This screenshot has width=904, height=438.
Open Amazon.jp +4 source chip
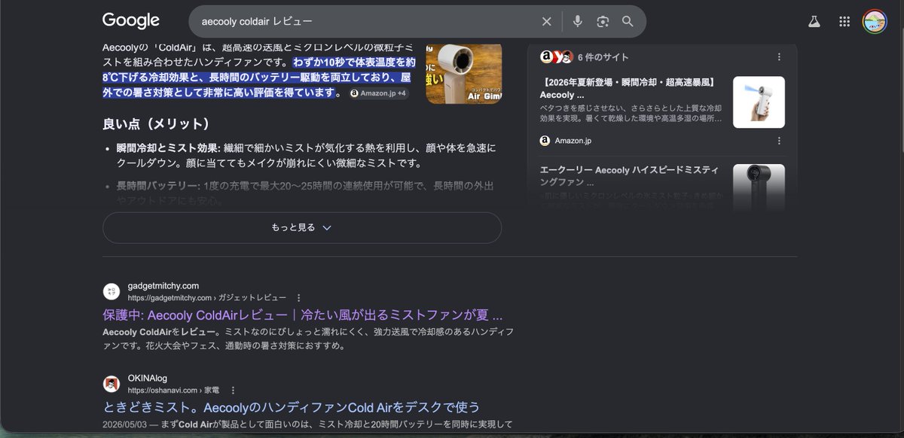380,93
